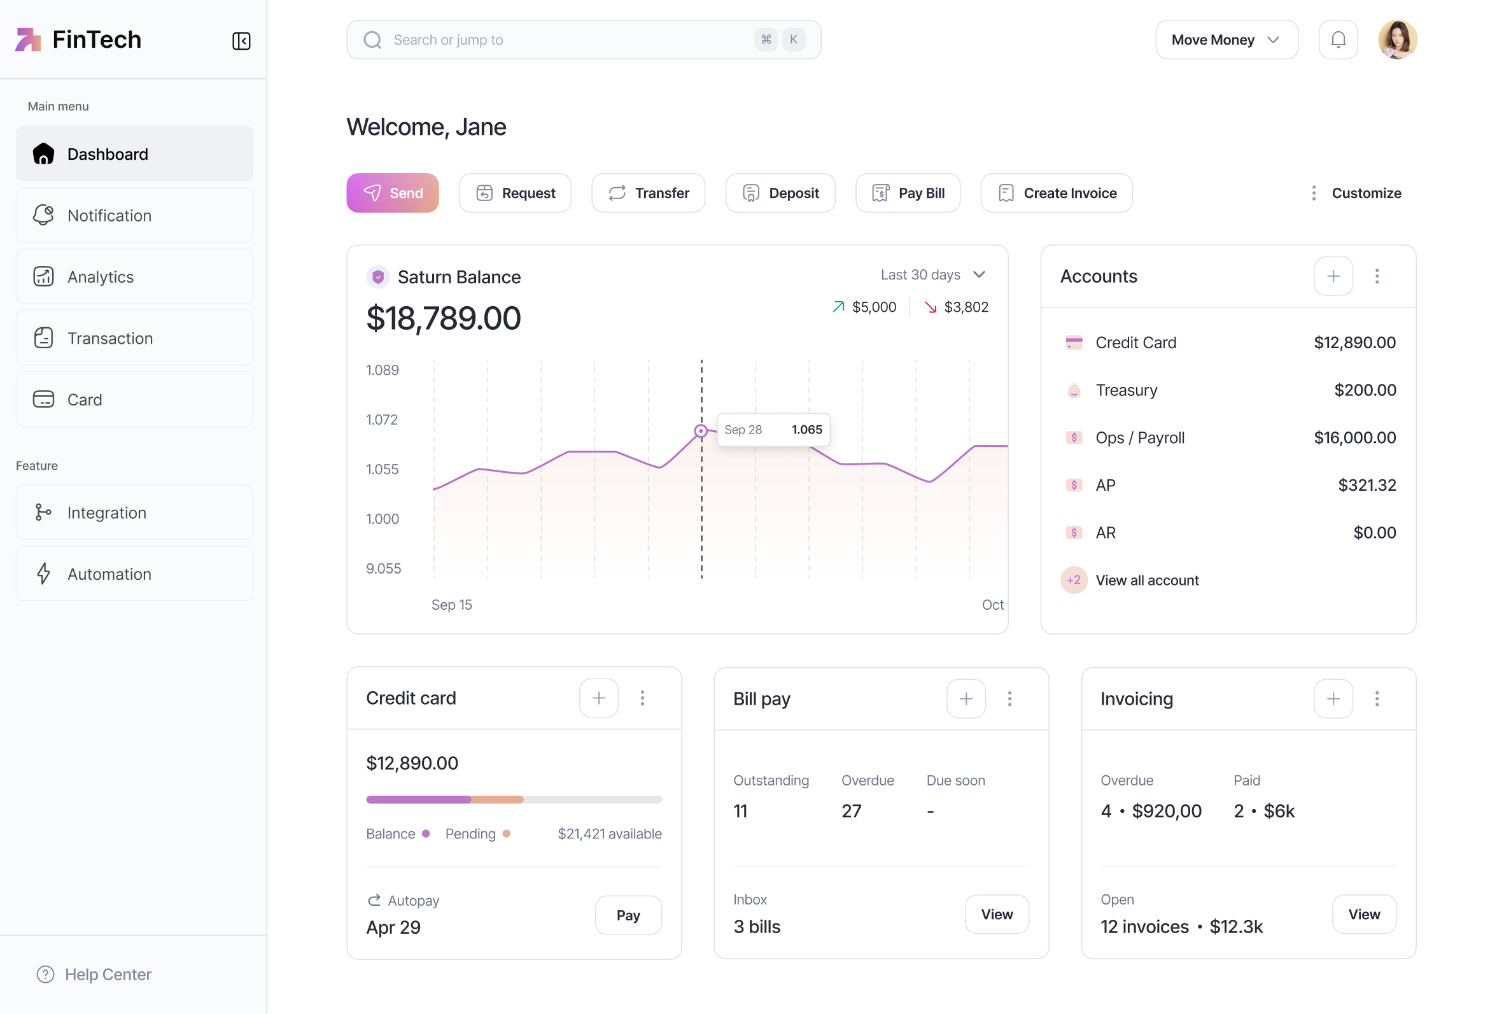This screenshot has width=1497, height=1014.
Task: Open the Send money action
Action: point(392,193)
